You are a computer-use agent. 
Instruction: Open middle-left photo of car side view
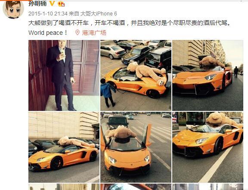tap(64, 147)
